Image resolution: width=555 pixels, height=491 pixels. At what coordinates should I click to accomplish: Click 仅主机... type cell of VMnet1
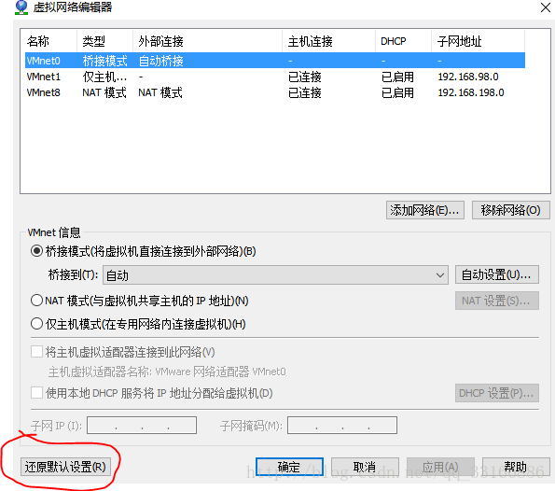pyautogui.click(x=104, y=77)
